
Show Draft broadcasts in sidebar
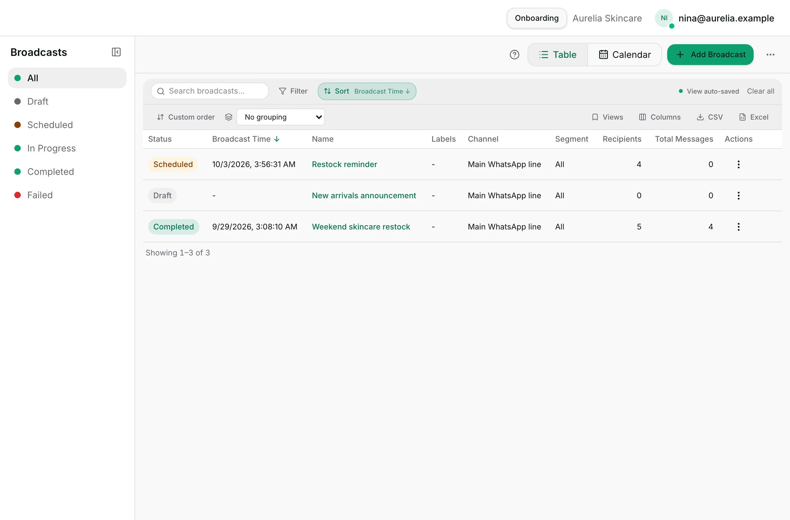pyautogui.click(x=67, y=101)
